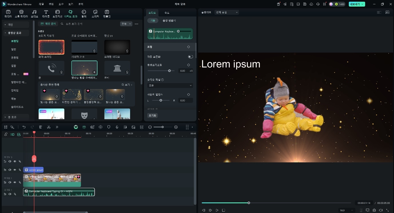Split clip with the scissors toolbar icon
Viewport: 394px width, 213px height.
49,127
